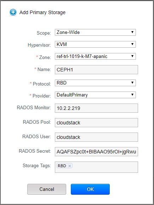
Task: Confirm with the blue OK button
Action: 90,189
